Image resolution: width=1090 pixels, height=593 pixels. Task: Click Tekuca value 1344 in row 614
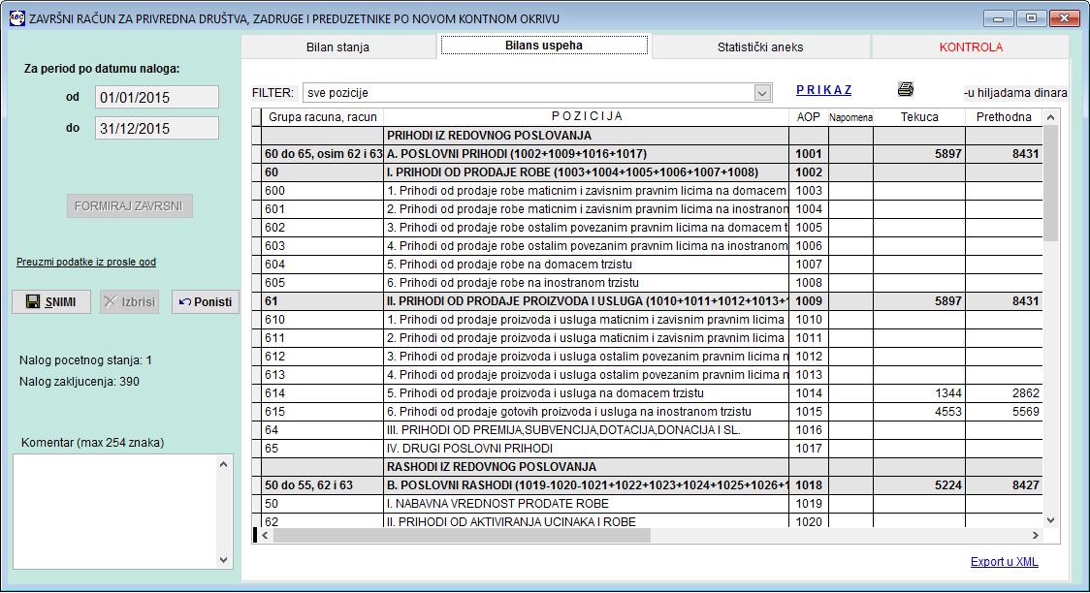coord(919,393)
